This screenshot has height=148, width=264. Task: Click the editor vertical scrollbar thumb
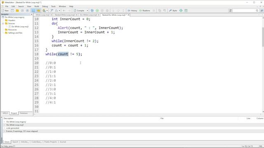263,37
